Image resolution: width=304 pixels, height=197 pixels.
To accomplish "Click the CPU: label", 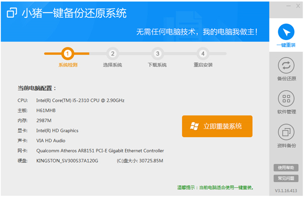I will (23, 101).
